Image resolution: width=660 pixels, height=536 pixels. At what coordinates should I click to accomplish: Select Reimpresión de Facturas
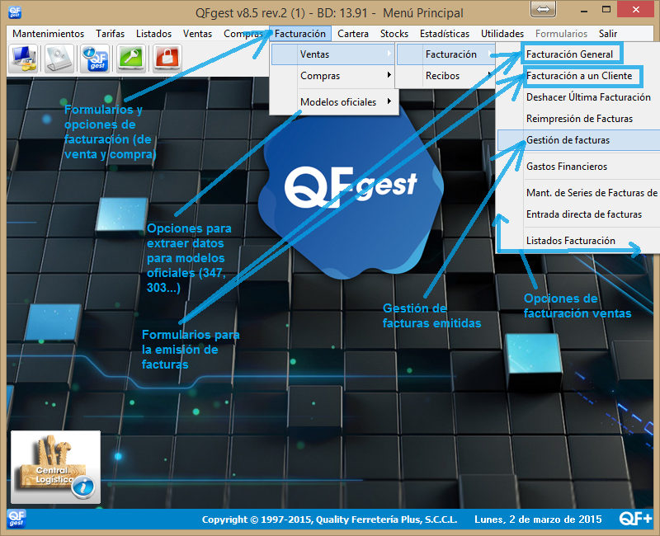click(x=579, y=119)
